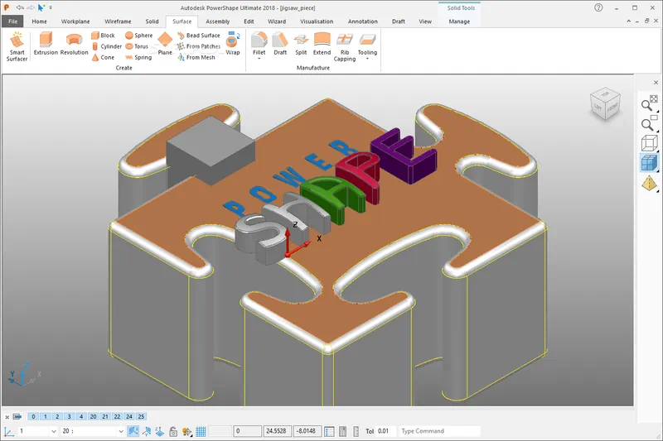Toggle level 0 visibility

(33, 416)
